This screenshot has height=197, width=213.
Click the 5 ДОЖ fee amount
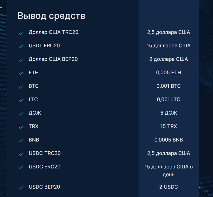[168, 113]
